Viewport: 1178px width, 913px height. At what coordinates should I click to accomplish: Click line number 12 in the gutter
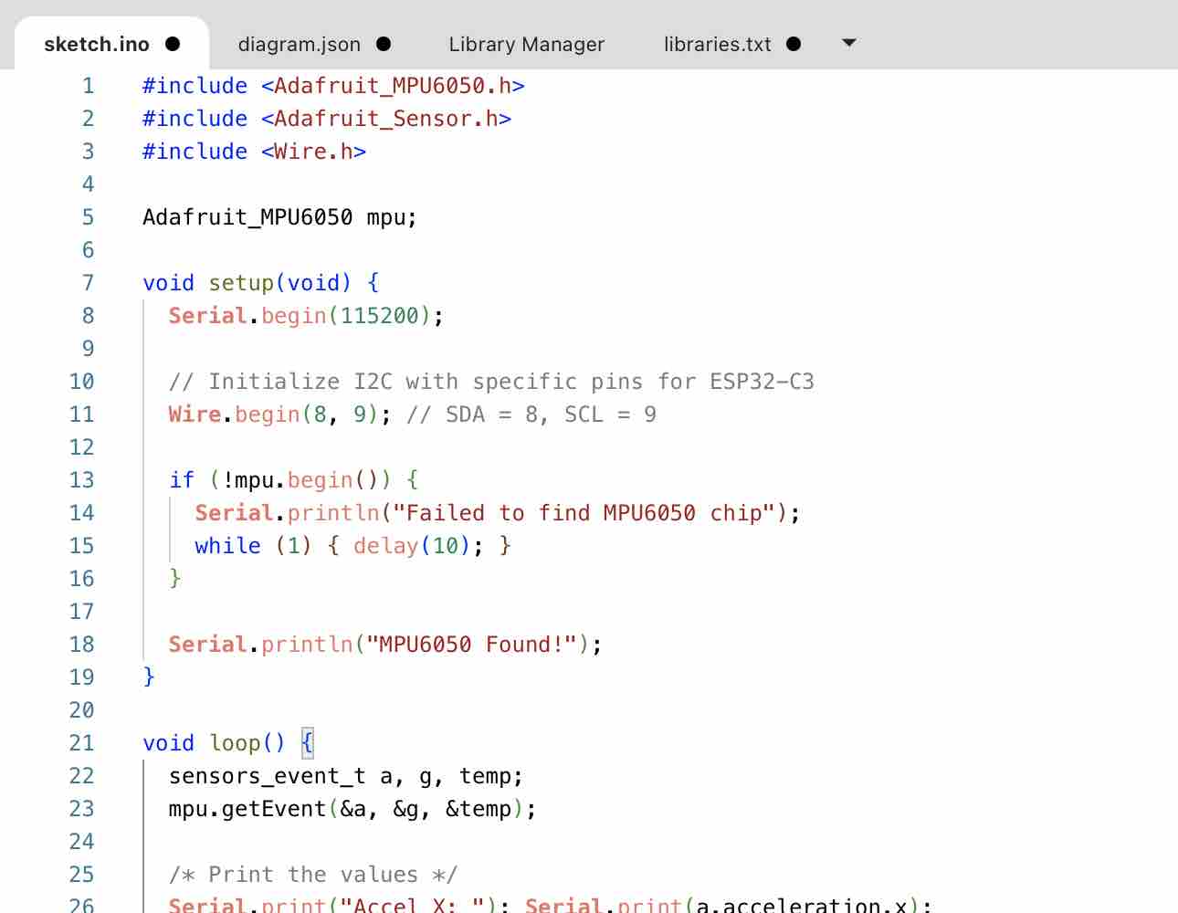pos(81,447)
